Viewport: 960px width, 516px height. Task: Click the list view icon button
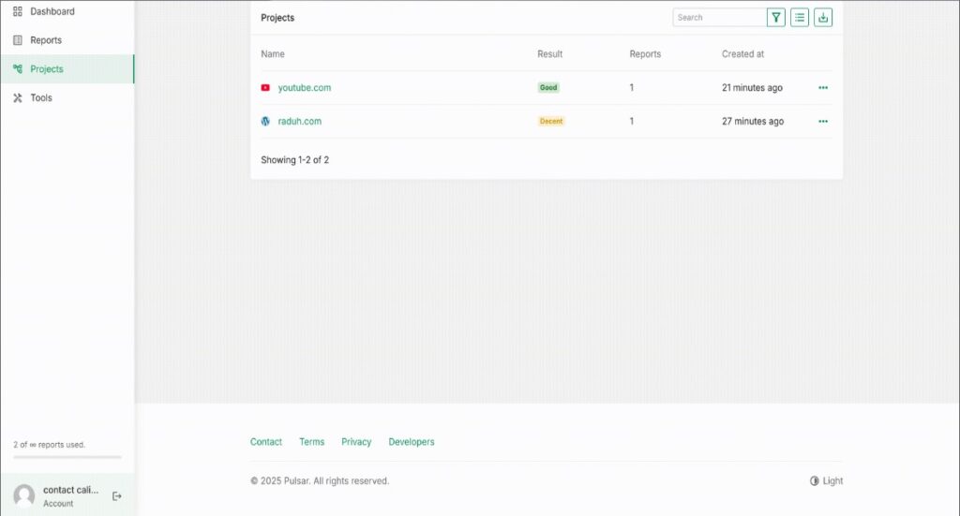[x=800, y=18]
